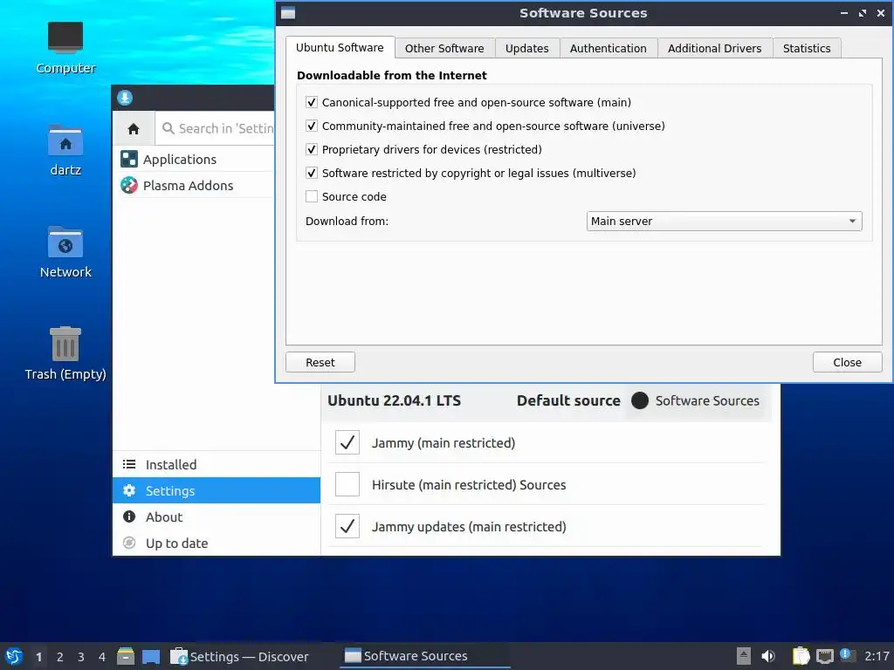
Task: Click the show desktop icon in taskbar
Action: click(151, 656)
